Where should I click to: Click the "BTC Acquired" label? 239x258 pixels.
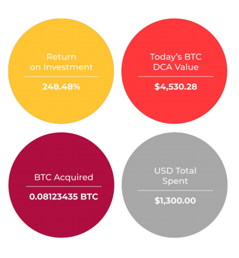[x=64, y=177]
